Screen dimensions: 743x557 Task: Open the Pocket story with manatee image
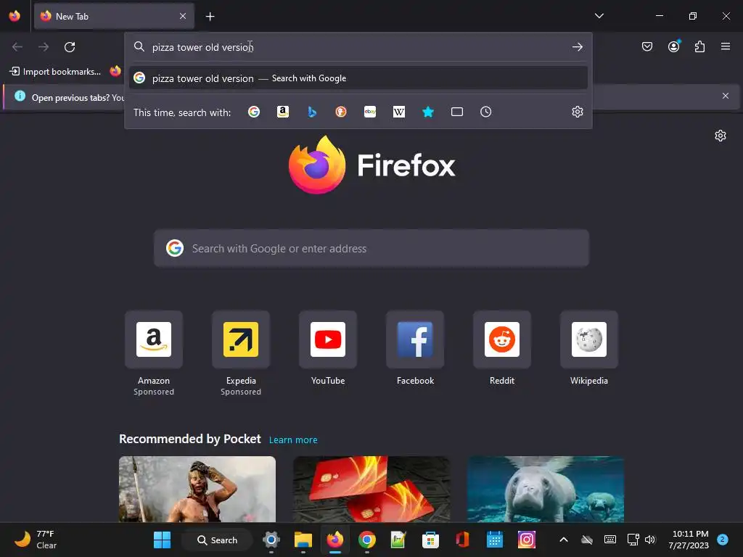546,489
